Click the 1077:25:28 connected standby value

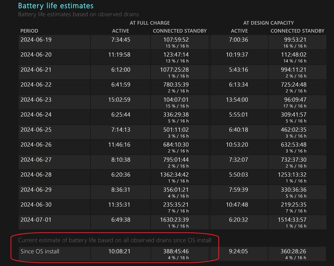(x=176, y=70)
